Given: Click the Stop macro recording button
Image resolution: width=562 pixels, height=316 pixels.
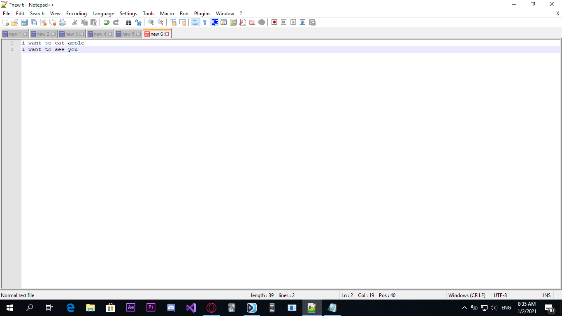Looking at the screenshot, I should (x=284, y=22).
